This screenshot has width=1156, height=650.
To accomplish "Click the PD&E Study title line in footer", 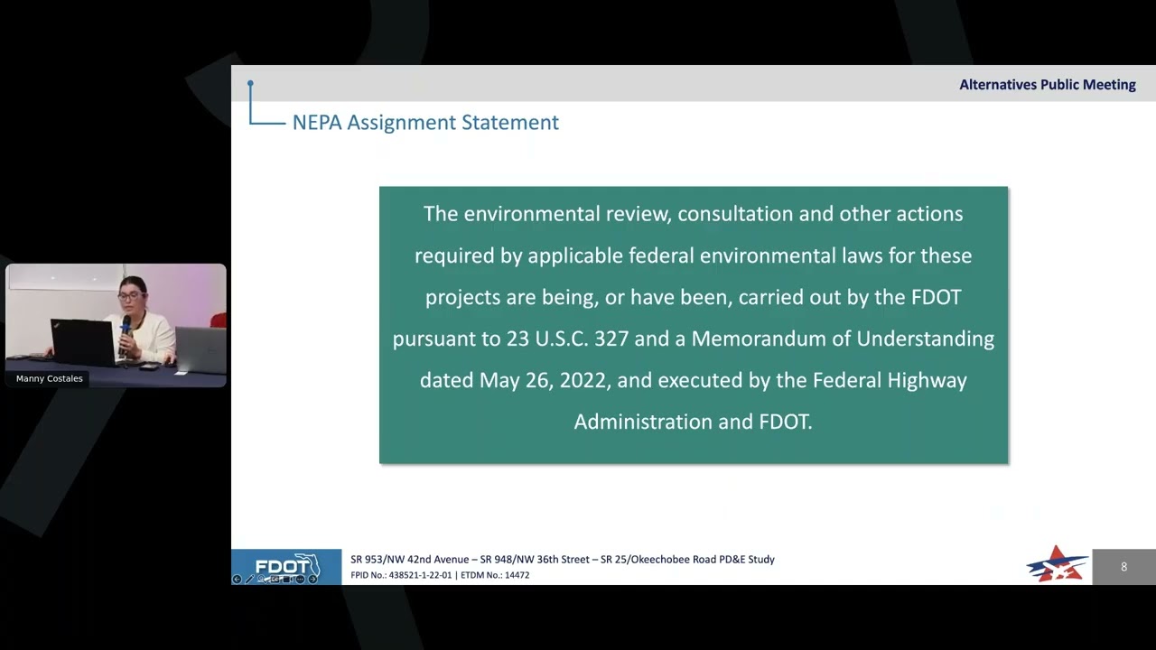I will [x=563, y=560].
